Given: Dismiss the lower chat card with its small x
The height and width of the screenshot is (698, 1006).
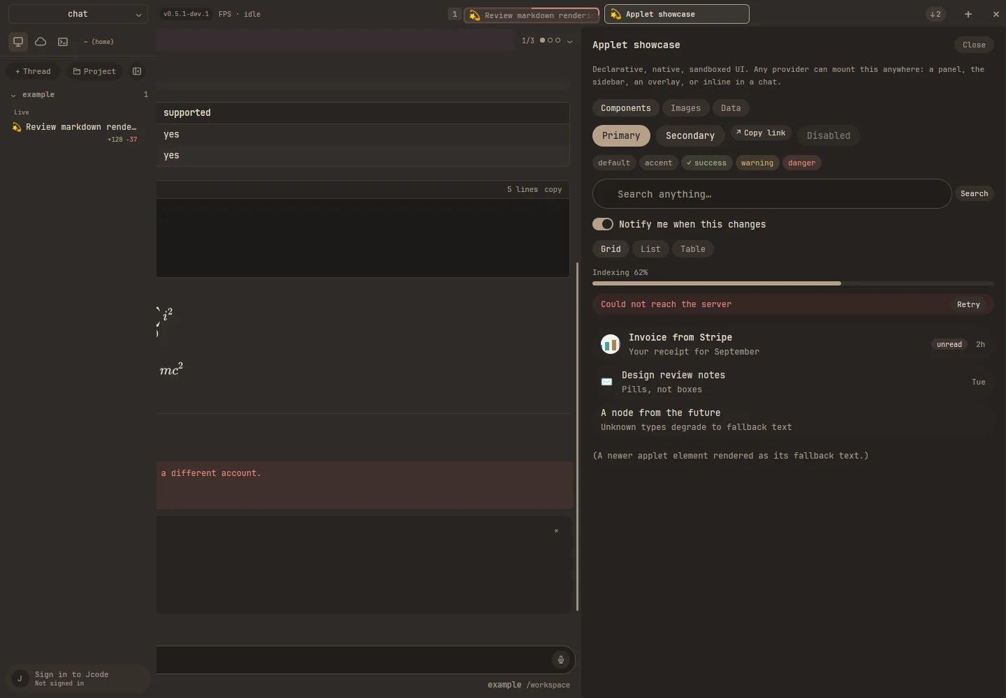Looking at the screenshot, I should point(556,531).
